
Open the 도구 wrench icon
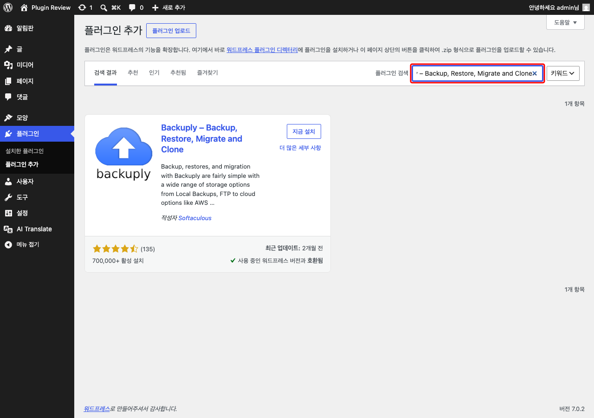pos(8,197)
